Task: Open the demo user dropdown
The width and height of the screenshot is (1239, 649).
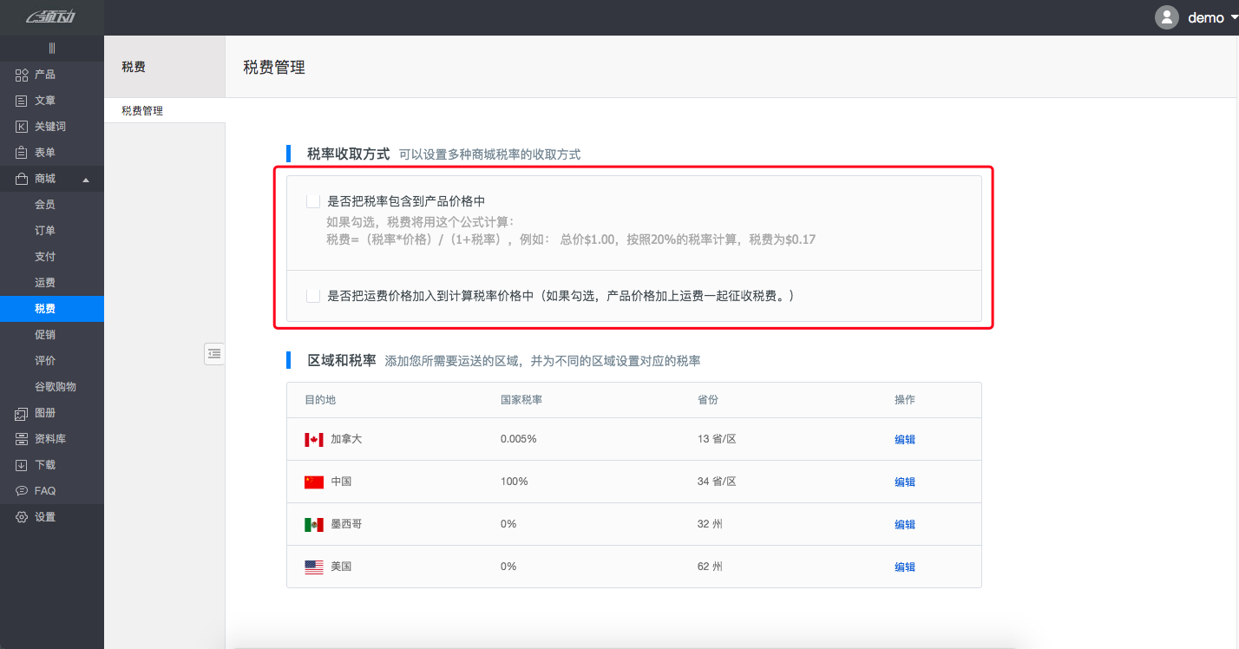Action: [x=1233, y=18]
